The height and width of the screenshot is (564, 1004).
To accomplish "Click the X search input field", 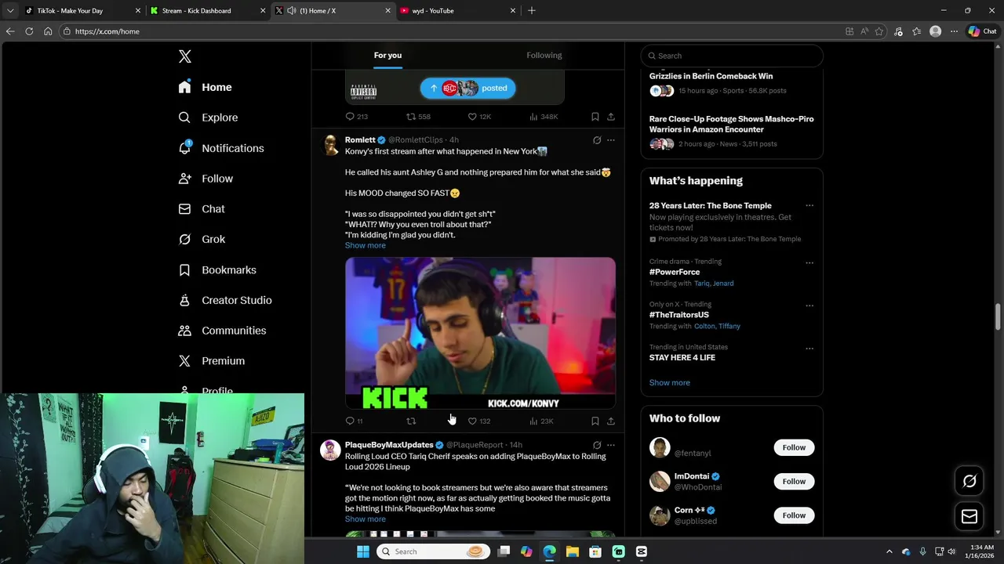I will pos(732,56).
